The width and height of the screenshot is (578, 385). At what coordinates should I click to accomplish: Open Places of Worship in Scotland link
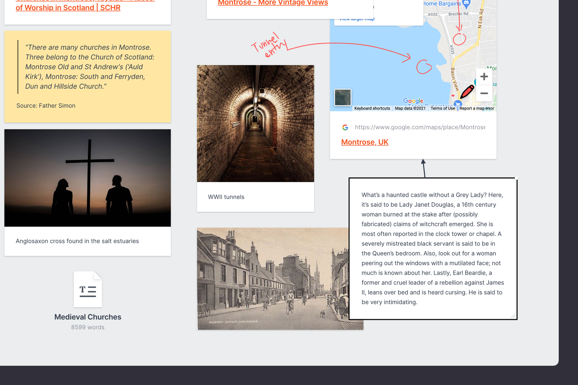(x=68, y=8)
